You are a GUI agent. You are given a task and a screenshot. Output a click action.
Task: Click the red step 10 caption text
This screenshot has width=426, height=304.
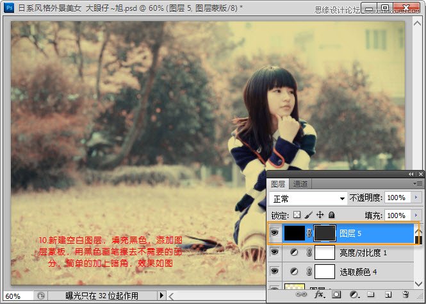(110, 252)
